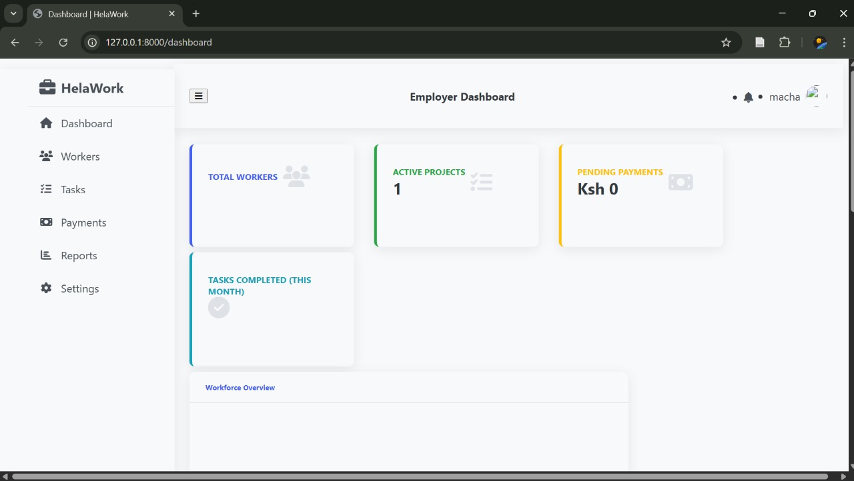Click the horizontal scrollbar at the bottom

click(420, 476)
